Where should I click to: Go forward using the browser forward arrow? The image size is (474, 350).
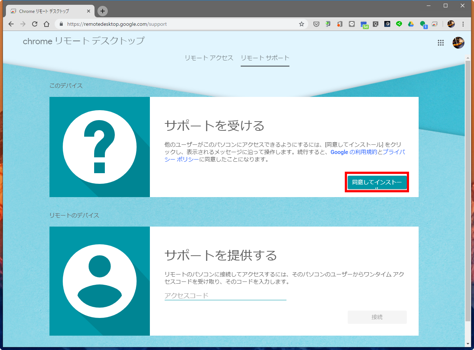point(23,24)
